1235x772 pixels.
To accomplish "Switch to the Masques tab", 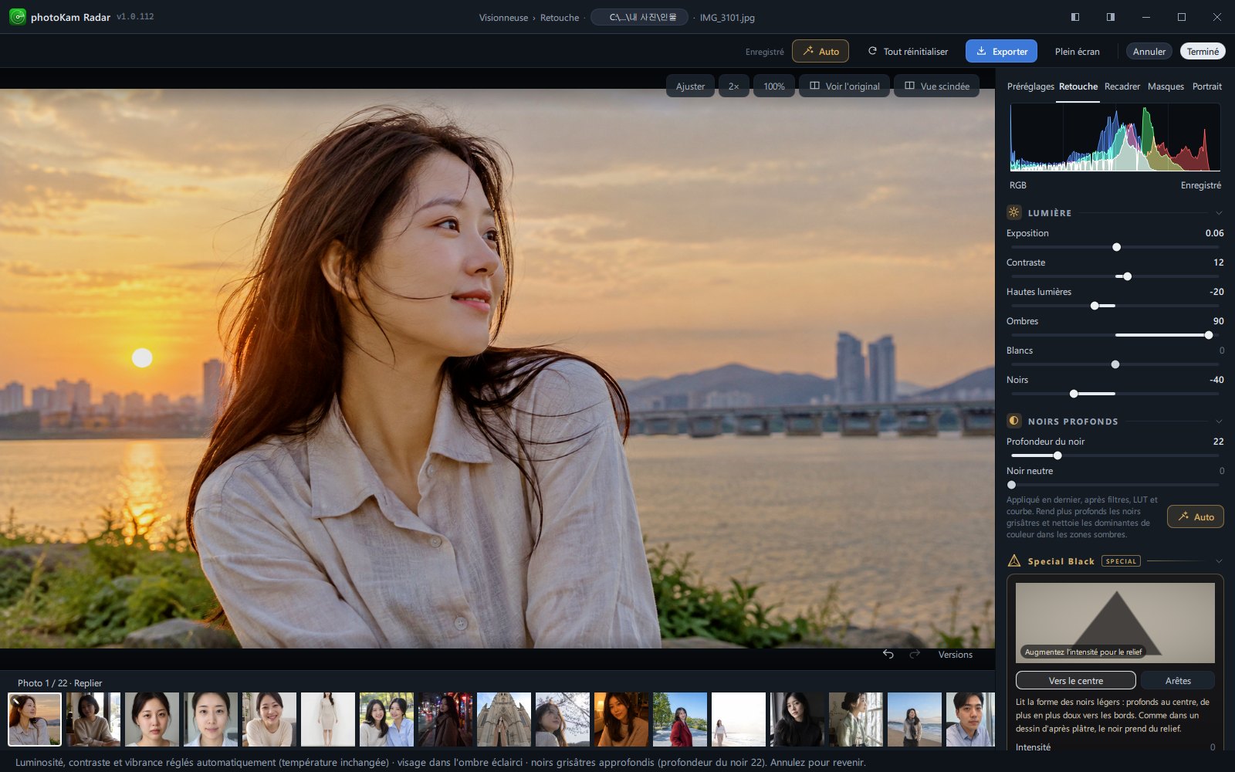I will pyautogui.click(x=1166, y=86).
